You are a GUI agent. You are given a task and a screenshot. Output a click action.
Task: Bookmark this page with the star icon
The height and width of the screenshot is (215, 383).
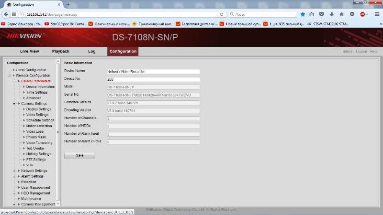click(x=303, y=14)
